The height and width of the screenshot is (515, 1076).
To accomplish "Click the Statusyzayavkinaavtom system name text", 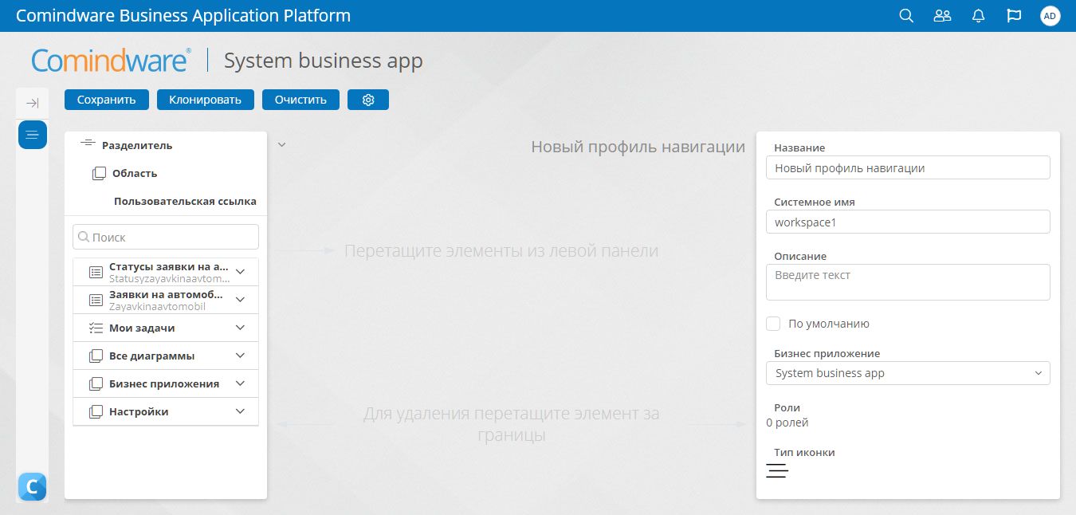I will pos(170,279).
